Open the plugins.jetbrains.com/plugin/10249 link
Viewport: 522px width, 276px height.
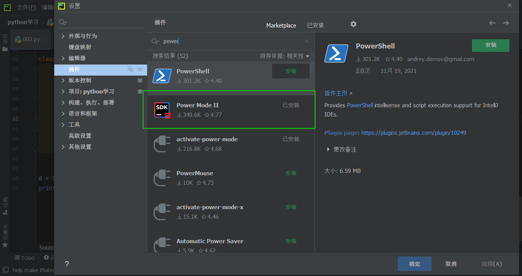tap(413, 133)
